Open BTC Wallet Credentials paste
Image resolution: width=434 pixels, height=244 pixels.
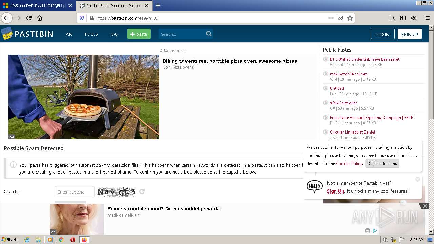tap(364, 59)
